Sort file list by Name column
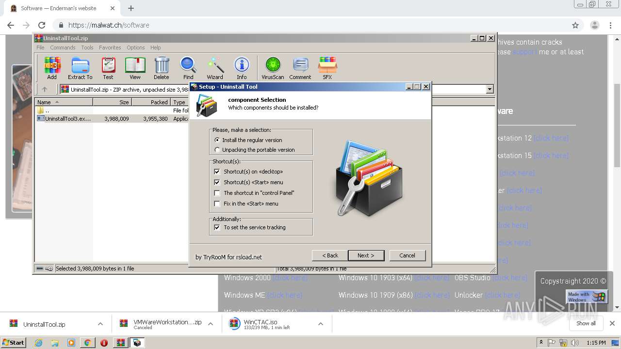Viewport: 621px width, 349px height. [x=64, y=102]
